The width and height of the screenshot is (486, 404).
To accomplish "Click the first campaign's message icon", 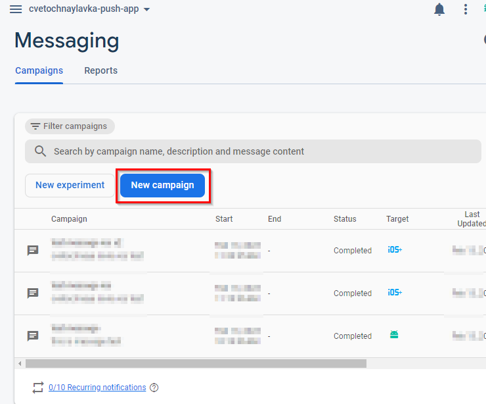I will pos(33,251).
